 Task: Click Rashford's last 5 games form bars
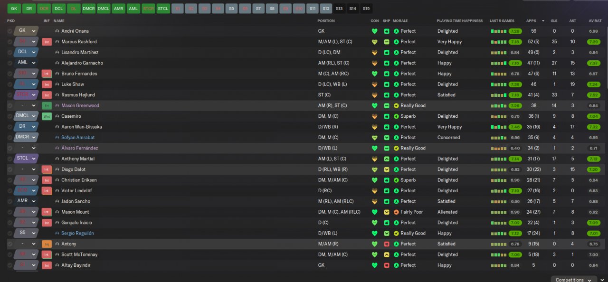coord(498,42)
